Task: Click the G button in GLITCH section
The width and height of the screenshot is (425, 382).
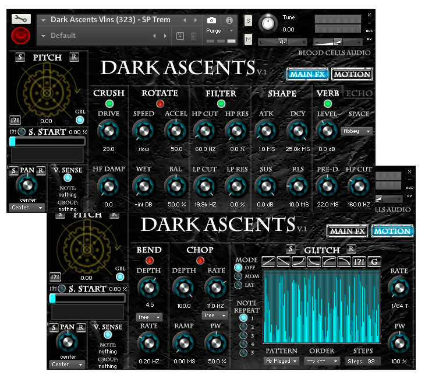Action: click(374, 261)
